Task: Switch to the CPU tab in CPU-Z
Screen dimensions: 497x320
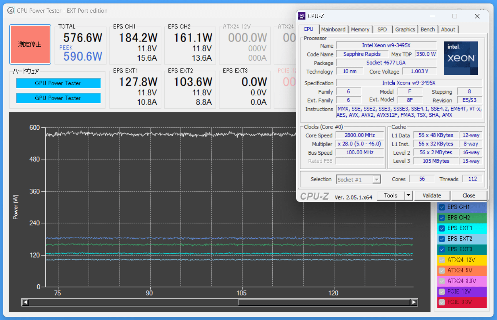Action: click(309, 29)
